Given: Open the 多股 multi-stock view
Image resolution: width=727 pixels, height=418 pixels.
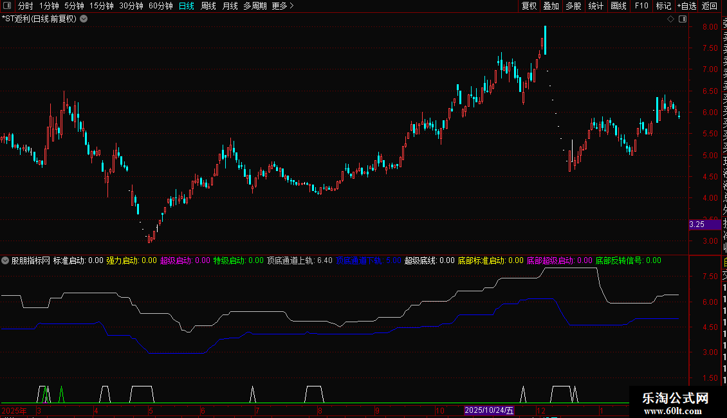Looking at the screenshot, I should pyautogui.click(x=573, y=6).
